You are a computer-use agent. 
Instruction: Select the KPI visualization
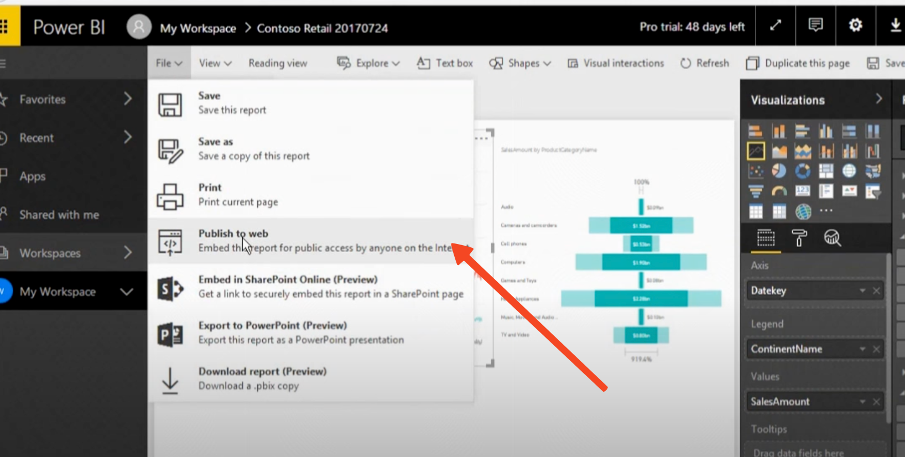click(849, 191)
